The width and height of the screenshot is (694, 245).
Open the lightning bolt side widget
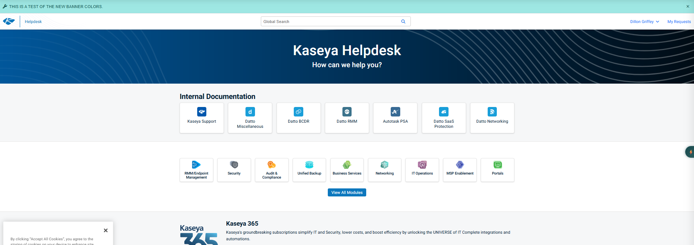690,152
